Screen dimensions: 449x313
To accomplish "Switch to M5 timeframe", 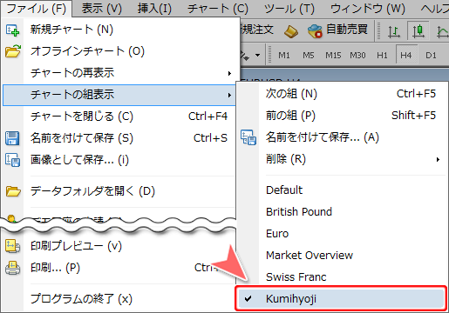I will pos(309,55).
